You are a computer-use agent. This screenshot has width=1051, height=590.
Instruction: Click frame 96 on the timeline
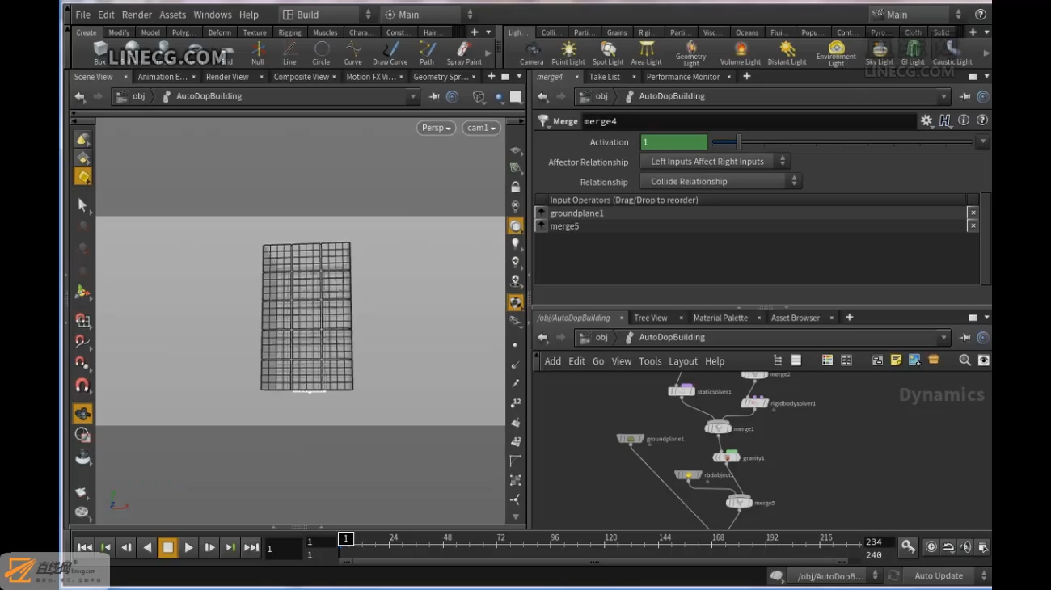pos(555,540)
